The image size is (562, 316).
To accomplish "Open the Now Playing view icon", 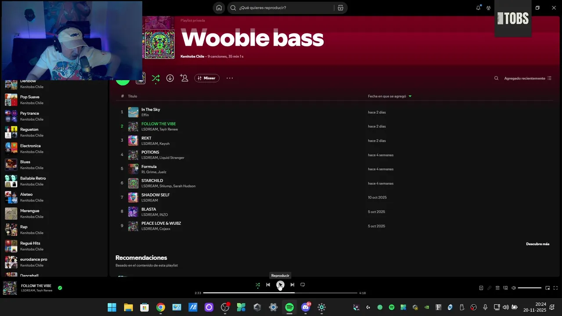I will coord(481,288).
